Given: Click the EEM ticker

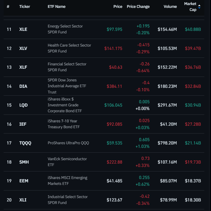Looking at the screenshot, I should tap(24, 181).
